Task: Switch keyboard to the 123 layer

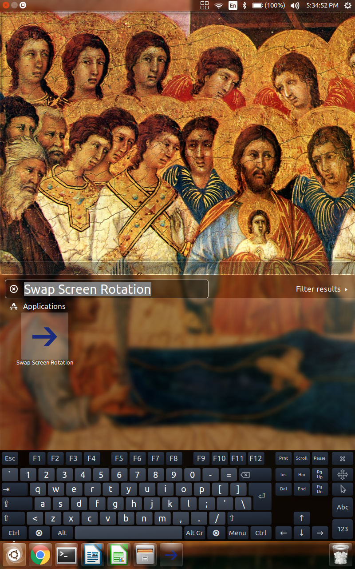Action: [x=343, y=529]
